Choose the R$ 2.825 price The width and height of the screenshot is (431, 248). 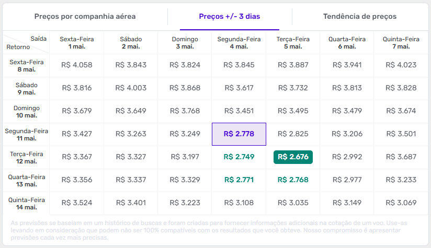point(293,134)
